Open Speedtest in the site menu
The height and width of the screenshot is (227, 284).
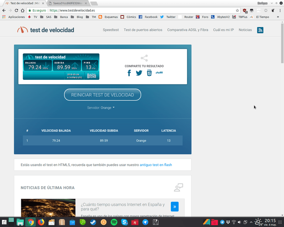tap(111, 30)
